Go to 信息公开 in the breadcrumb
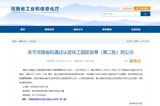The image size is (160, 106). 22,41
